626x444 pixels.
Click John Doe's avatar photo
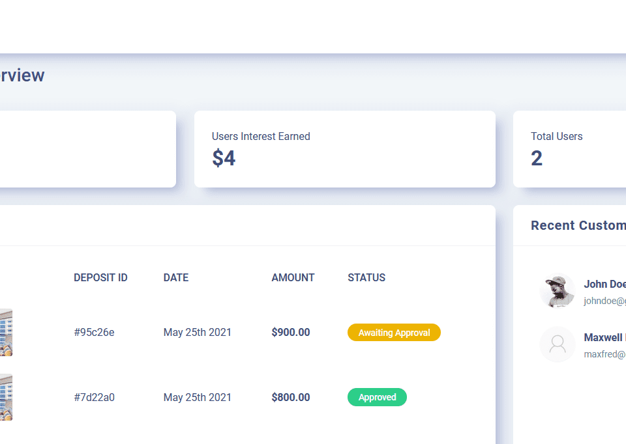point(557,291)
